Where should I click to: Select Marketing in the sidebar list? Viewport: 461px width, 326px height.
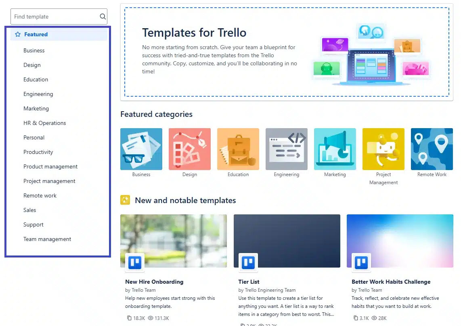[36, 108]
